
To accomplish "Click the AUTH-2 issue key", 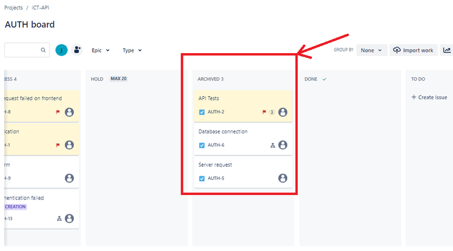I will pos(216,112).
